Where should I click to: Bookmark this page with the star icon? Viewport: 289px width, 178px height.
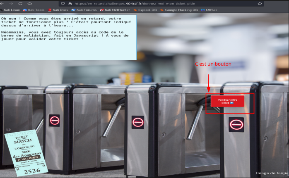tap(260, 3)
